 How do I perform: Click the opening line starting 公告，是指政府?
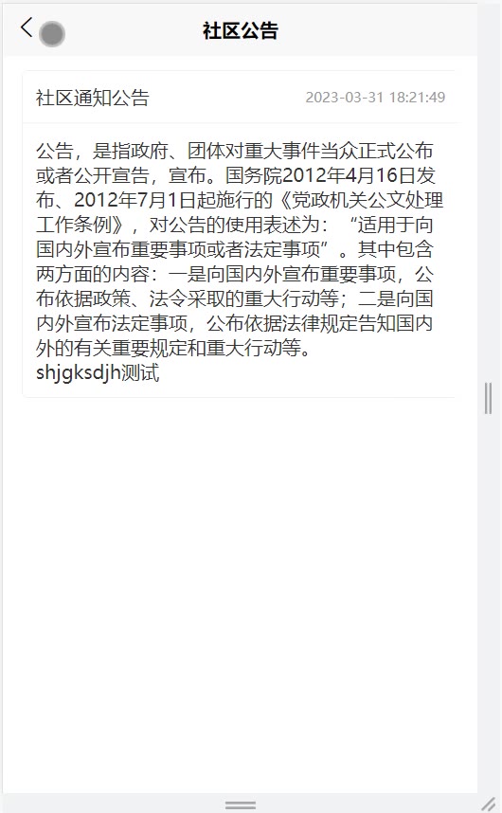point(234,151)
